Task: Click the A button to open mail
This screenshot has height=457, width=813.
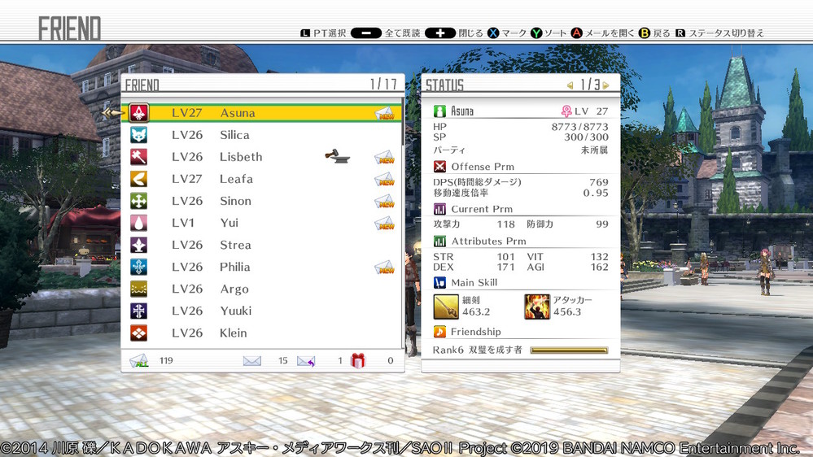Action: pyautogui.click(x=576, y=33)
